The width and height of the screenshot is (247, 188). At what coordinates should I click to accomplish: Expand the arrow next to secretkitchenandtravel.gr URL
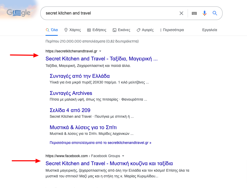click(100, 51)
